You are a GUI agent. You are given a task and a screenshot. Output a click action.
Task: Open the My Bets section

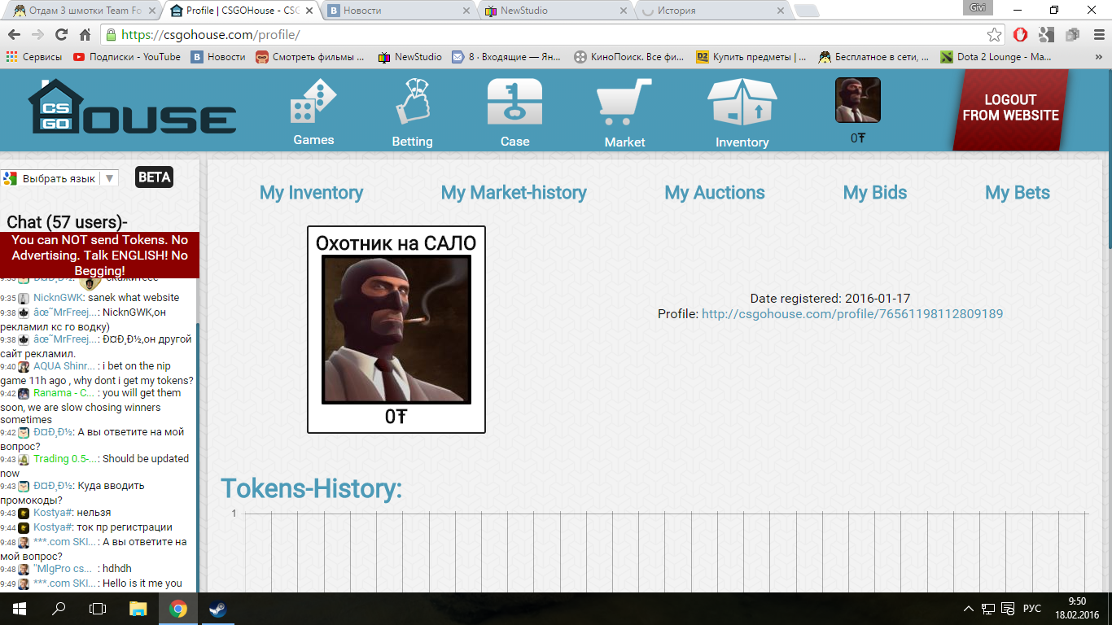(x=1018, y=193)
